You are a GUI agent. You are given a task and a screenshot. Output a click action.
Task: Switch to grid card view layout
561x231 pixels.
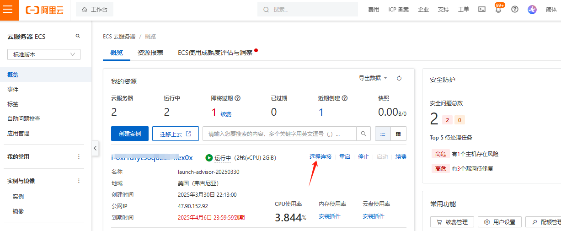coord(398,134)
